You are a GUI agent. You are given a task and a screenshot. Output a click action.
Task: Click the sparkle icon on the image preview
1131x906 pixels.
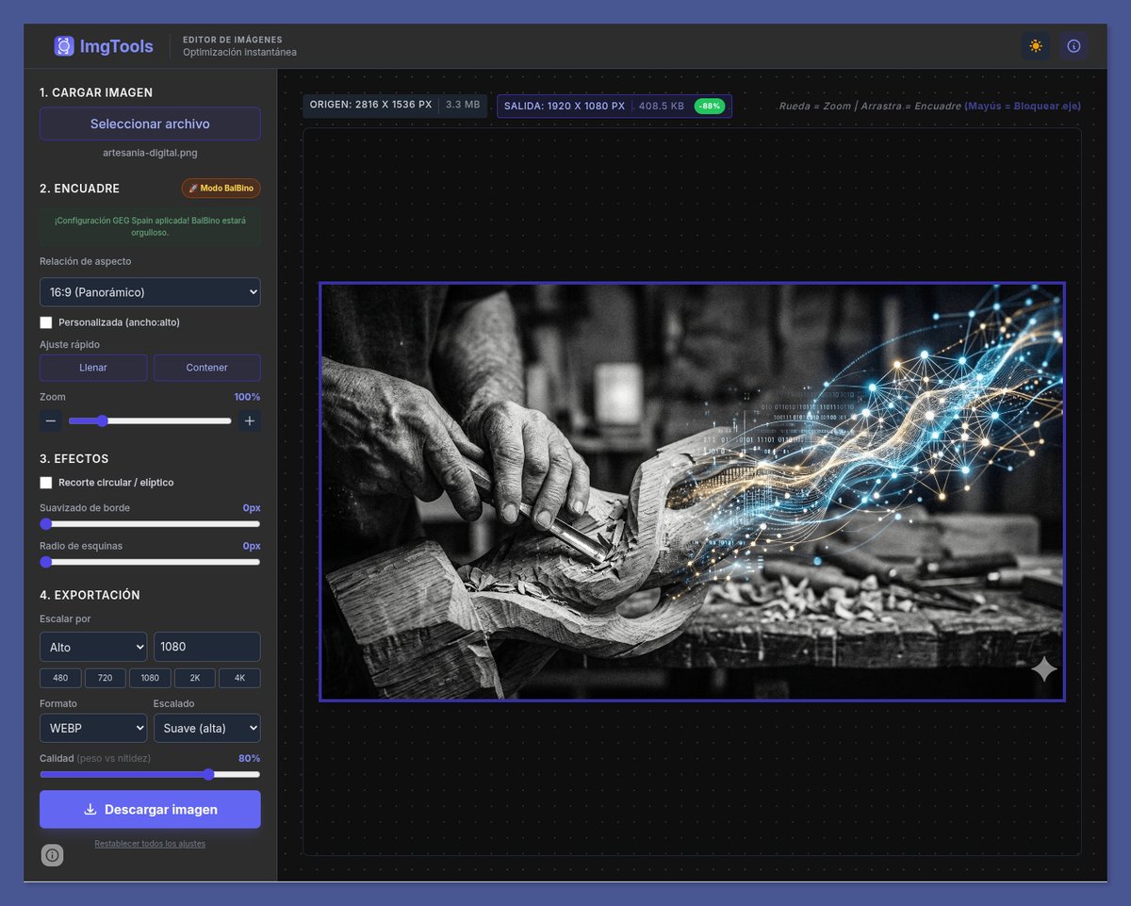click(1043, 669)
